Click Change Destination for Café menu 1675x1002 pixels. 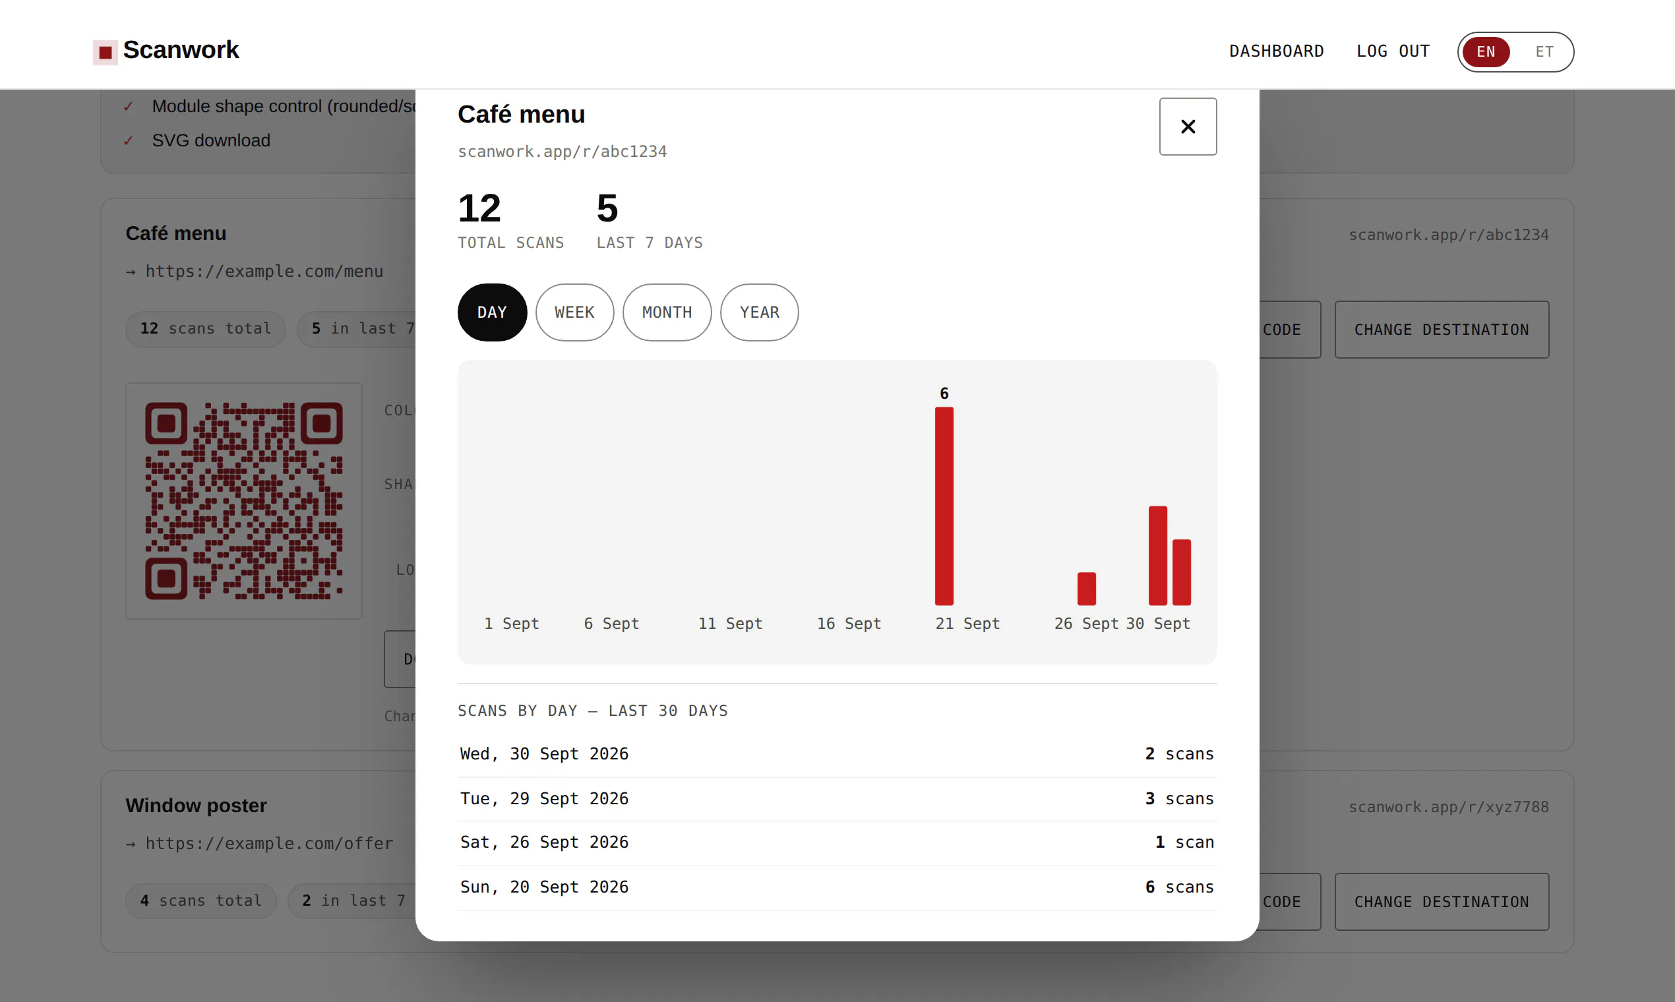click(x=1442, y=330)
